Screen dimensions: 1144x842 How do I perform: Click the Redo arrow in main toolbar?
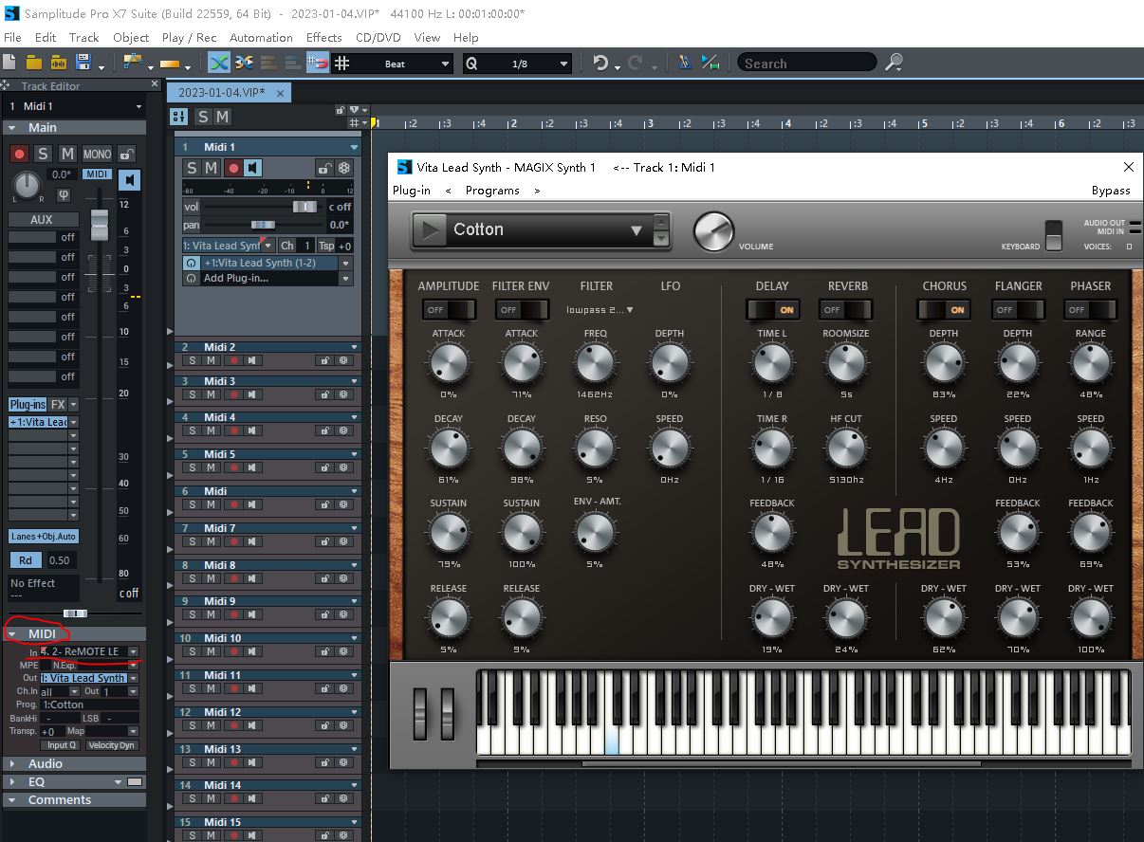click(x=636, y=63)
